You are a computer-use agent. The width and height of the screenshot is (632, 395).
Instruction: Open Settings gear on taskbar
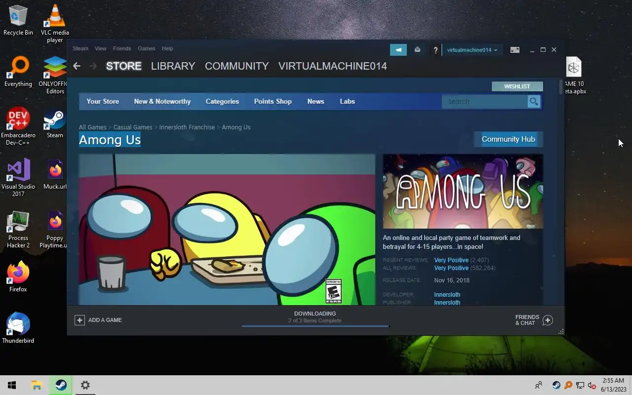click(85, 385)
